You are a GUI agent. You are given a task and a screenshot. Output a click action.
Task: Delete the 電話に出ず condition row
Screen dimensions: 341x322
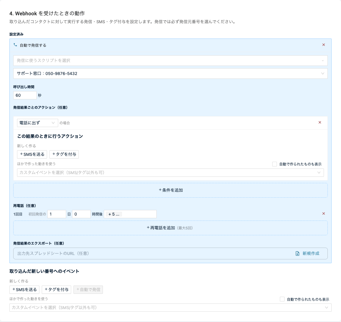[x=320, y=123]
